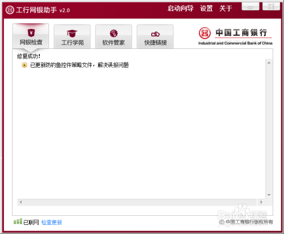Select the 快捷链接 tab
284x234 pixels.
coord(155,36)
